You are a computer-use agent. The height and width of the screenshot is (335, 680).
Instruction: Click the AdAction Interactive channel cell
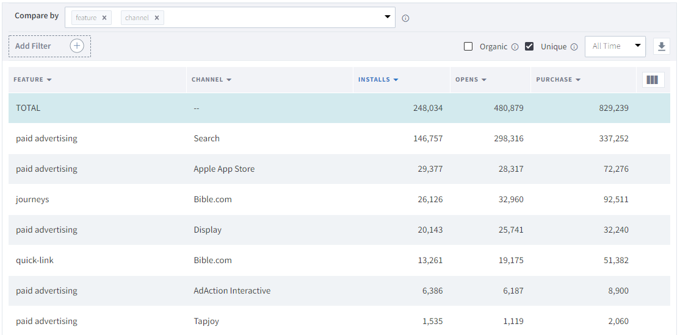(x=232, y=291)
